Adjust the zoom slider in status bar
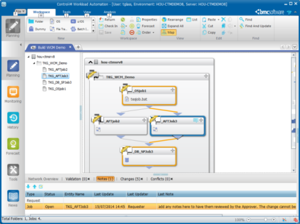The height and width of the screenshot is (224, 300). (266, 219)
